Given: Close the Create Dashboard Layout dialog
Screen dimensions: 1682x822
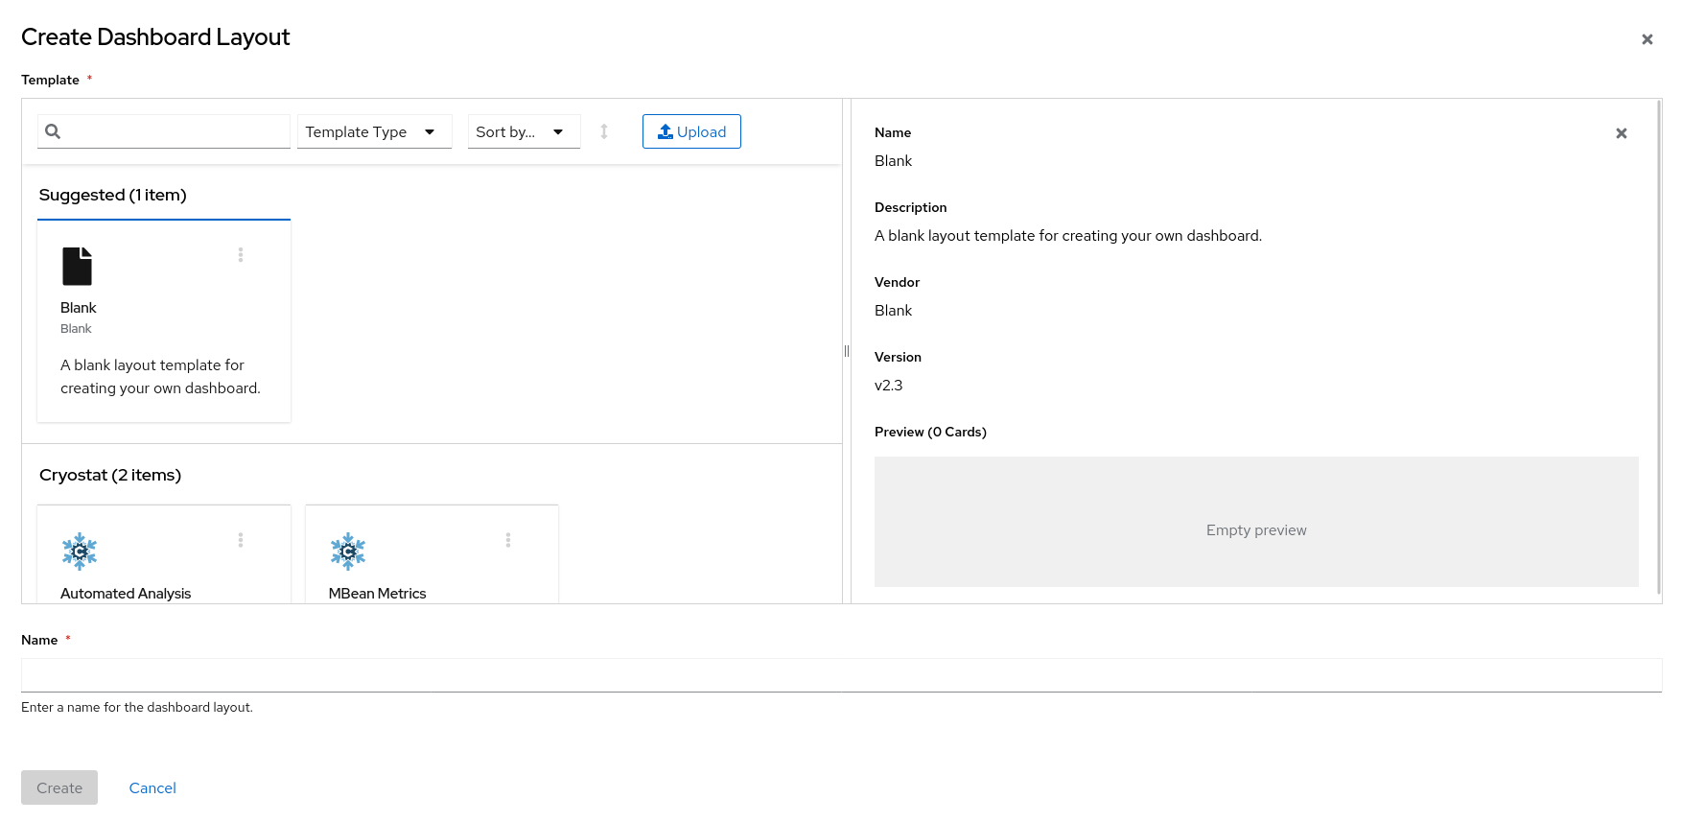Looking at the screenshot, I should 1647,39.
